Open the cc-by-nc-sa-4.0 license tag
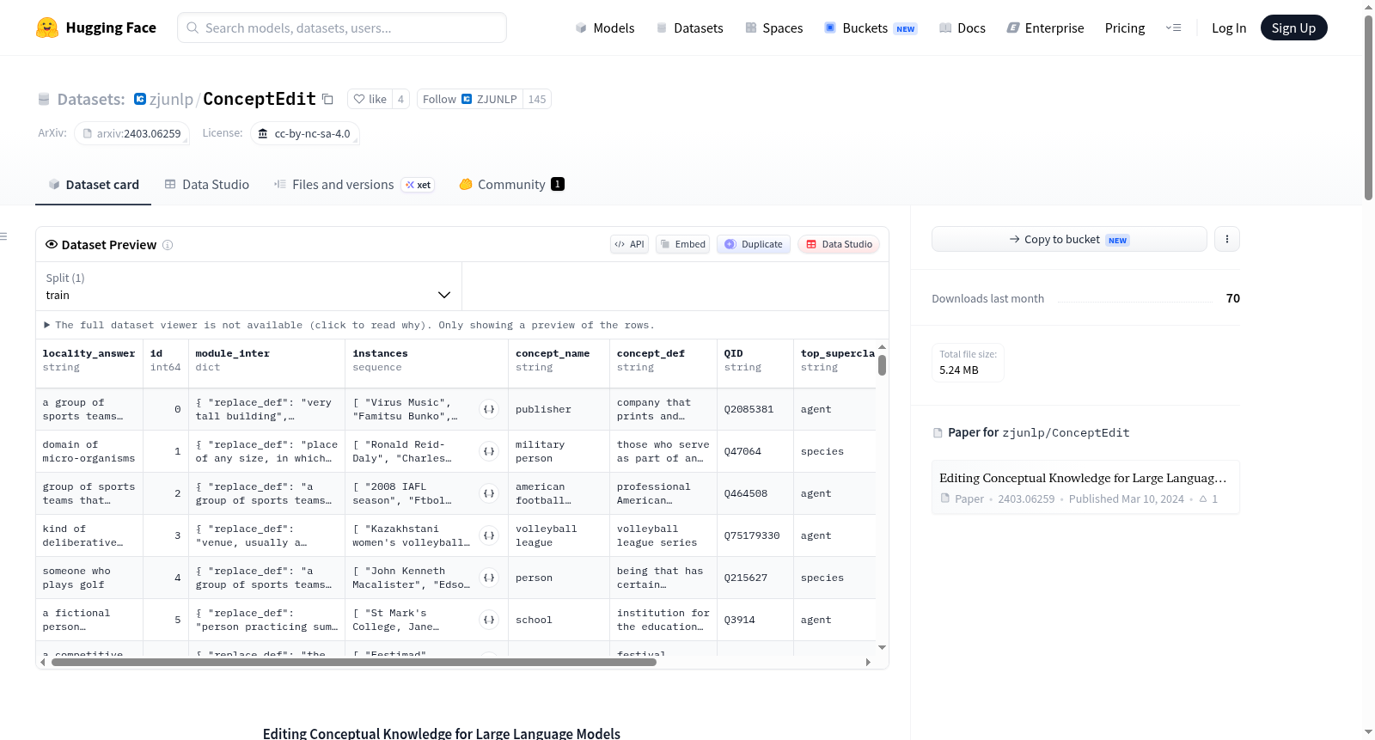1375x740 pixels. pos(304,133)
